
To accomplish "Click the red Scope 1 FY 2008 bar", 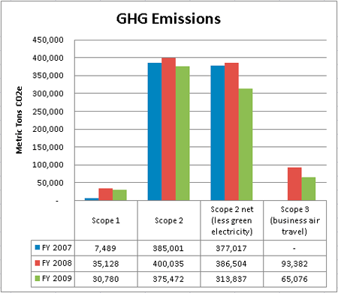I will pos(106,194).
